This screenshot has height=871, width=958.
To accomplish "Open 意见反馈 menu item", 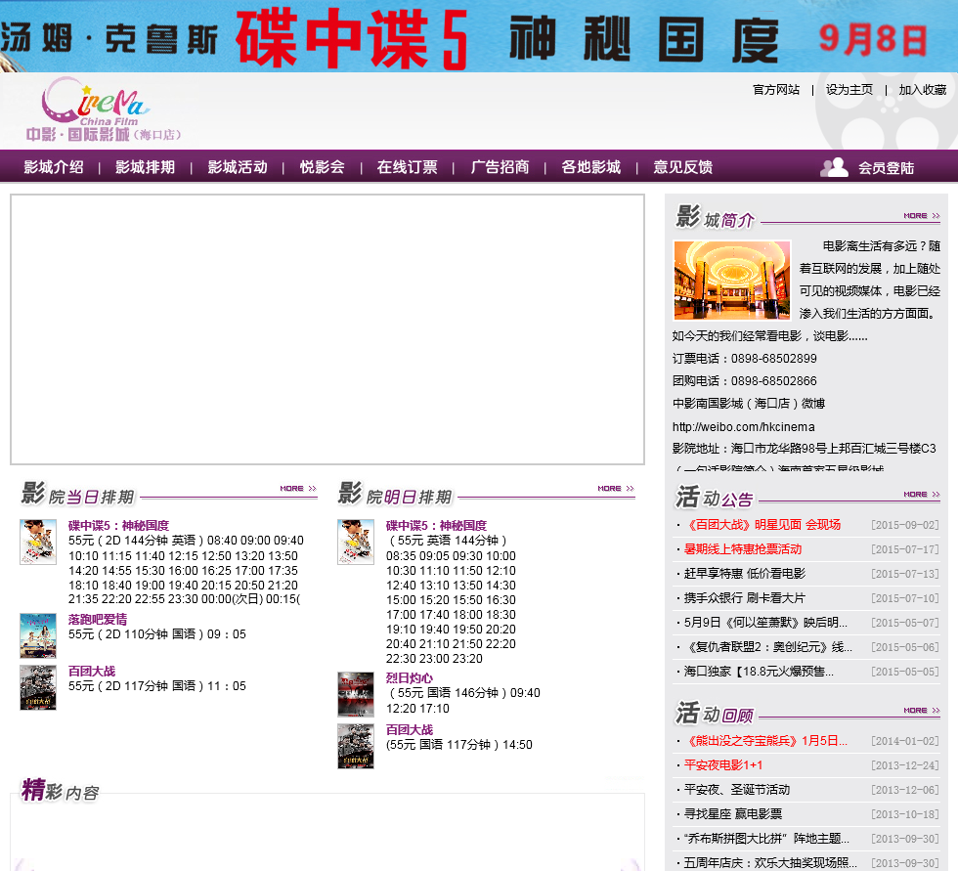I will (x=683, y=167).
